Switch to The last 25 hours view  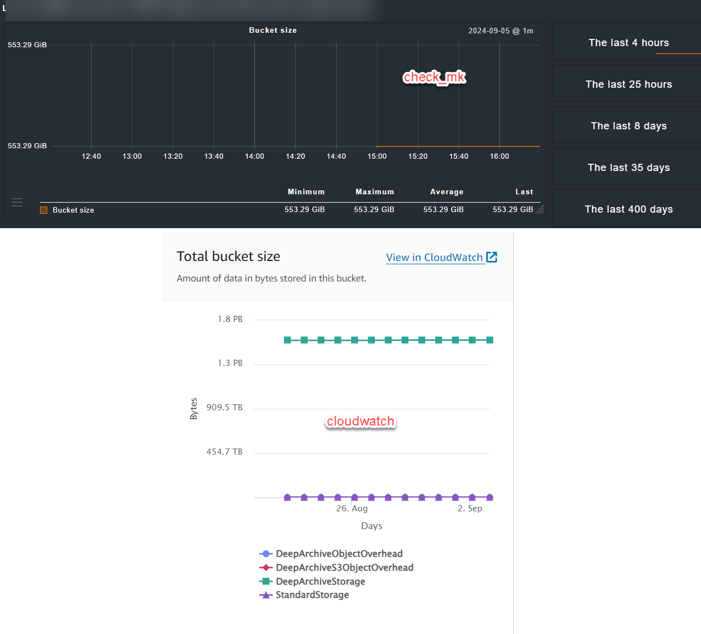tap(628, 84)
